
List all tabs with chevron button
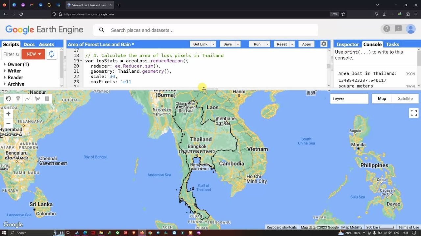[378, 5]
